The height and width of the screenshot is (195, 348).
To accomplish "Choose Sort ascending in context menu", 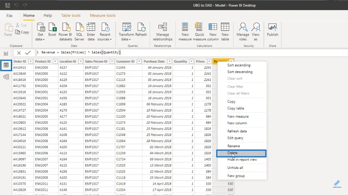I will [x=242, y=65].
